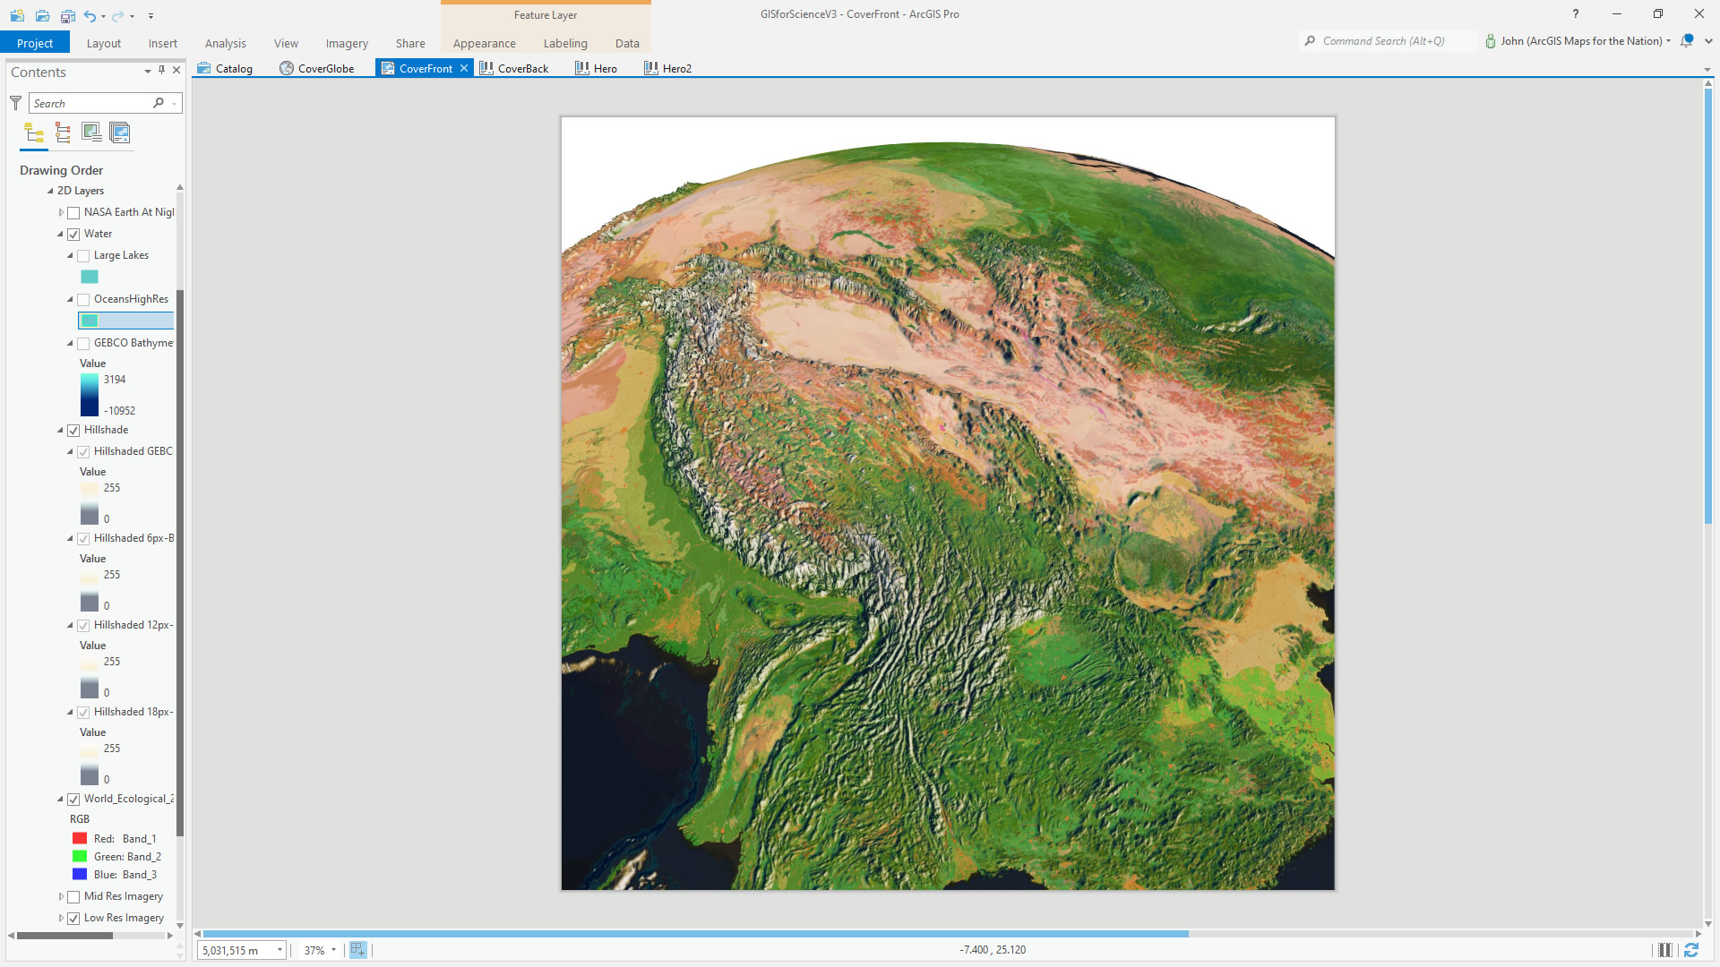The width and height of the screenshot is (1720, 967).
Task: Click the Help question mark button
Action: [x=1575, y=13]
